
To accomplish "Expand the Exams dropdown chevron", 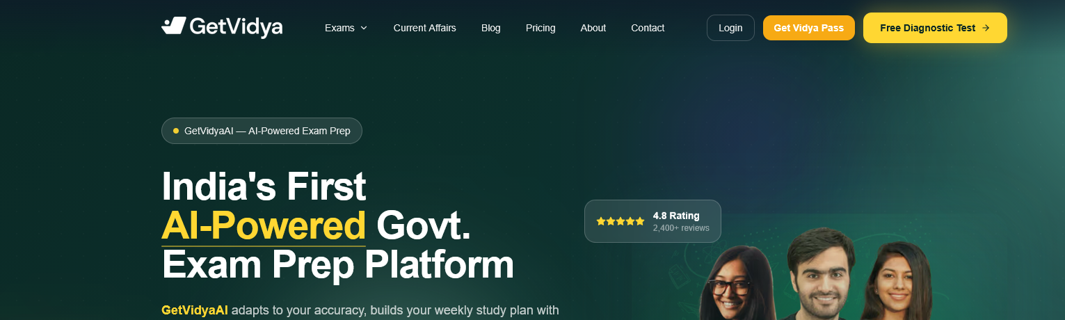I will (x=364, y=29).
